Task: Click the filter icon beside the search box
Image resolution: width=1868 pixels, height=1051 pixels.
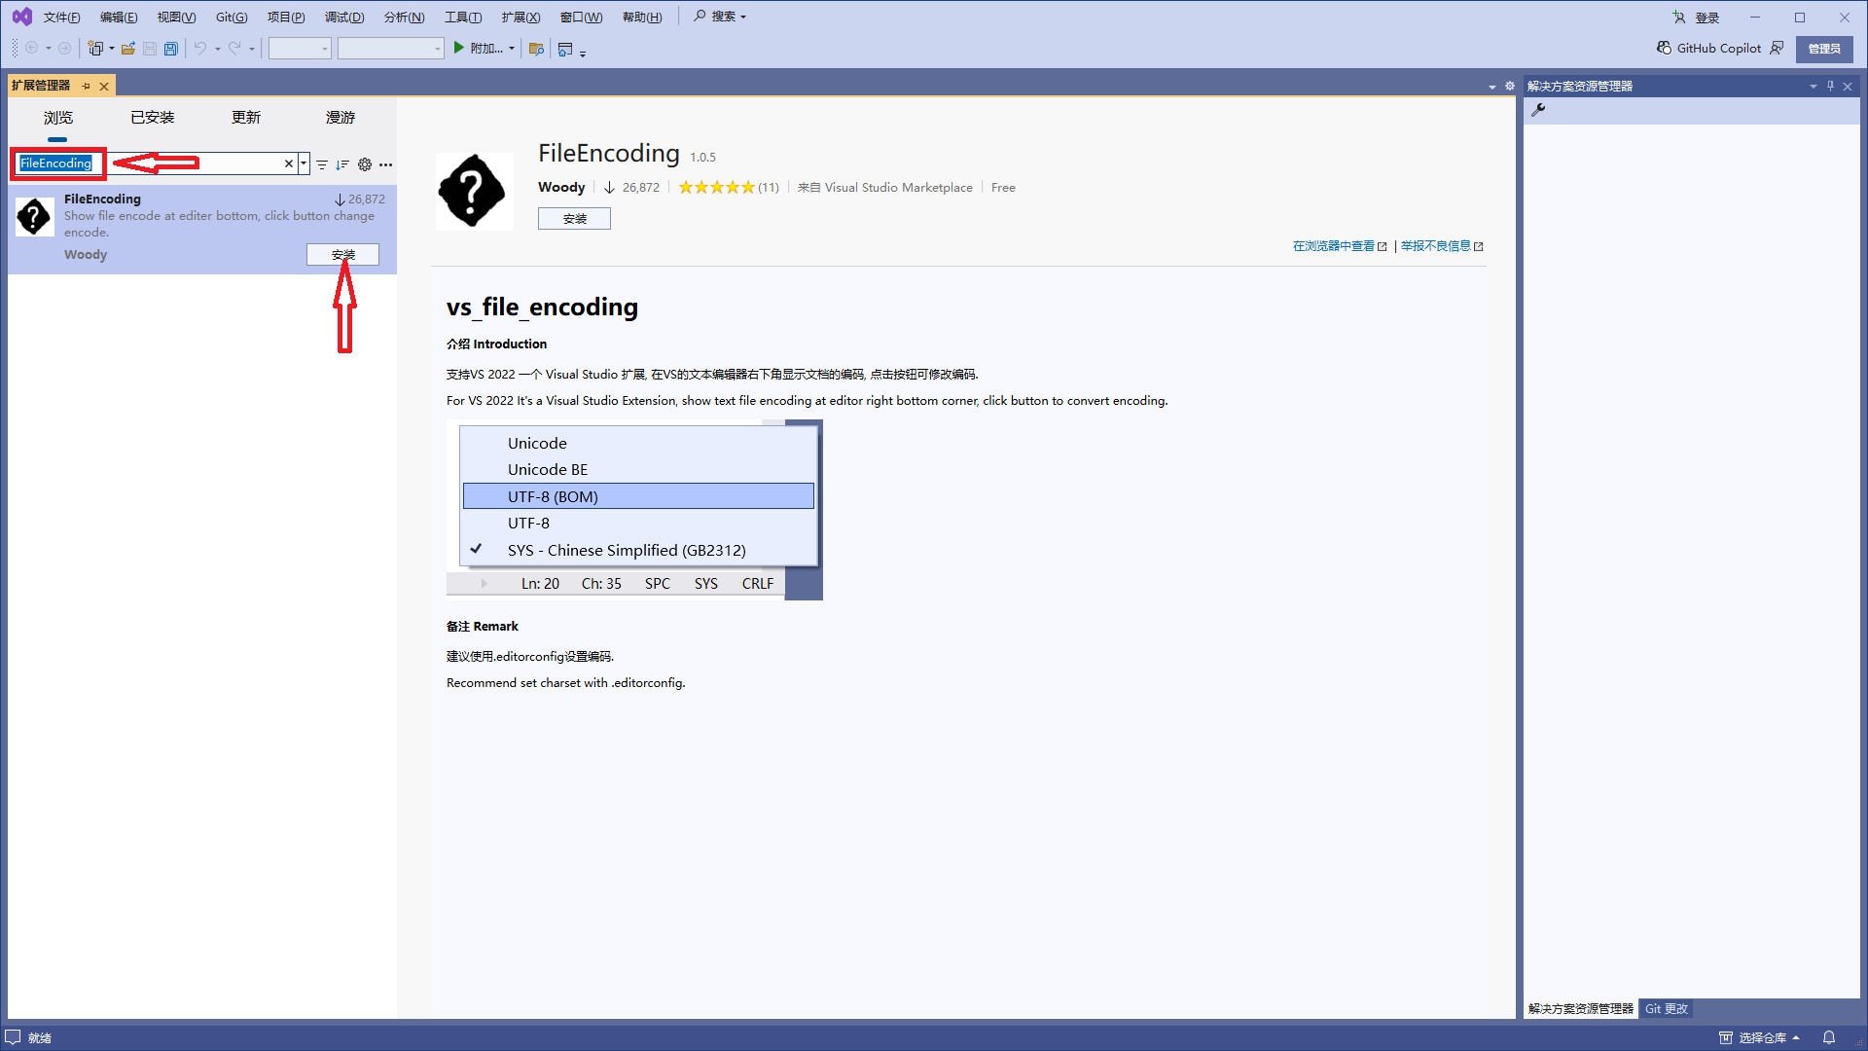Action: point(322,164)
